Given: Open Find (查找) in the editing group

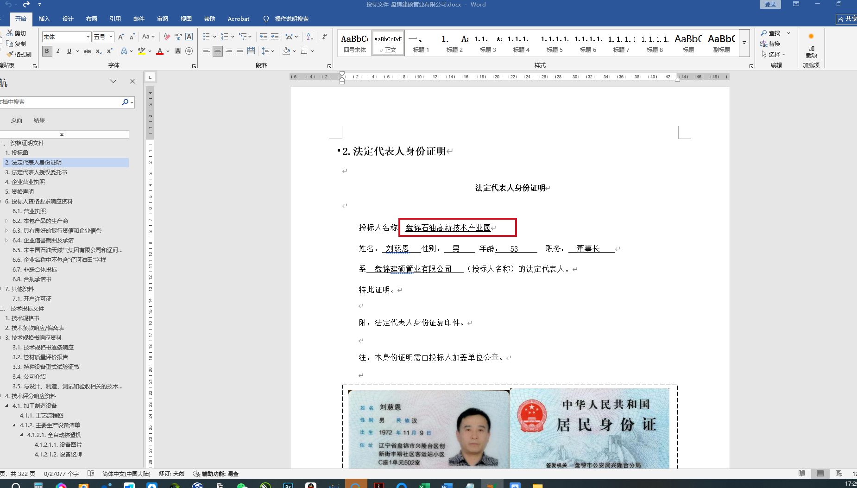Looking at the screenshot, I should point(771,33).
